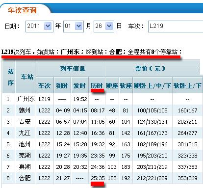Click the 到时 column header
Screen dimensions: 203x188
click(62, 86)
